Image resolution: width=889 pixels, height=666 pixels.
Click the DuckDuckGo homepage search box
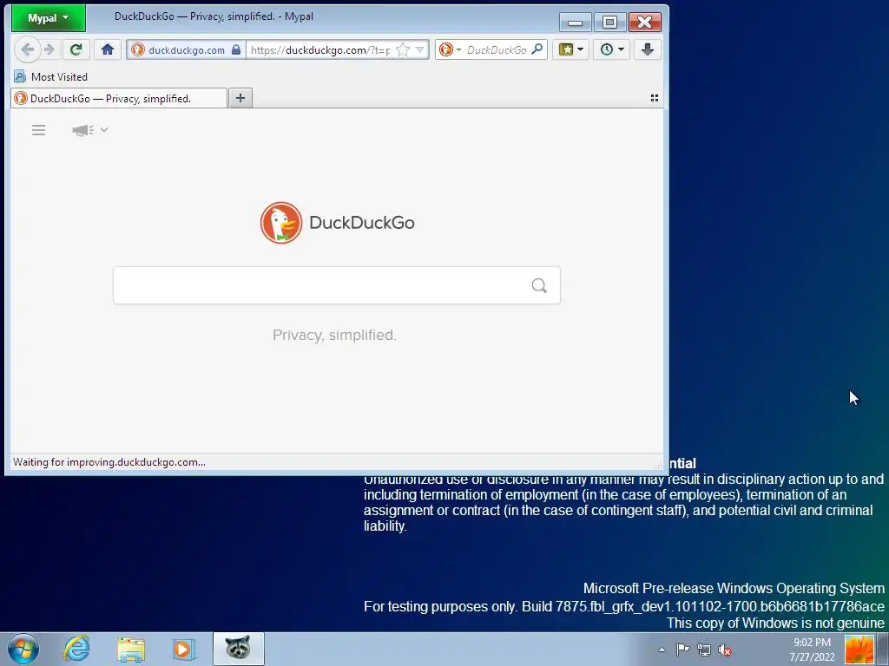tap(337, 285)
